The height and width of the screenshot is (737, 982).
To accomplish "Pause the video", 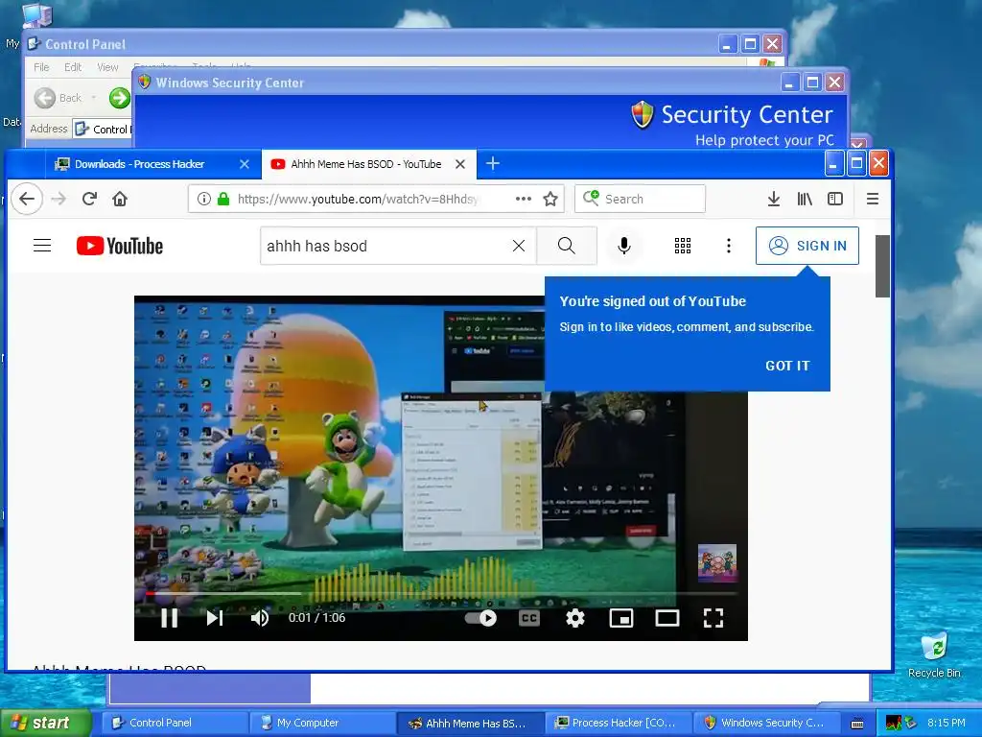I will coord(169,618).
